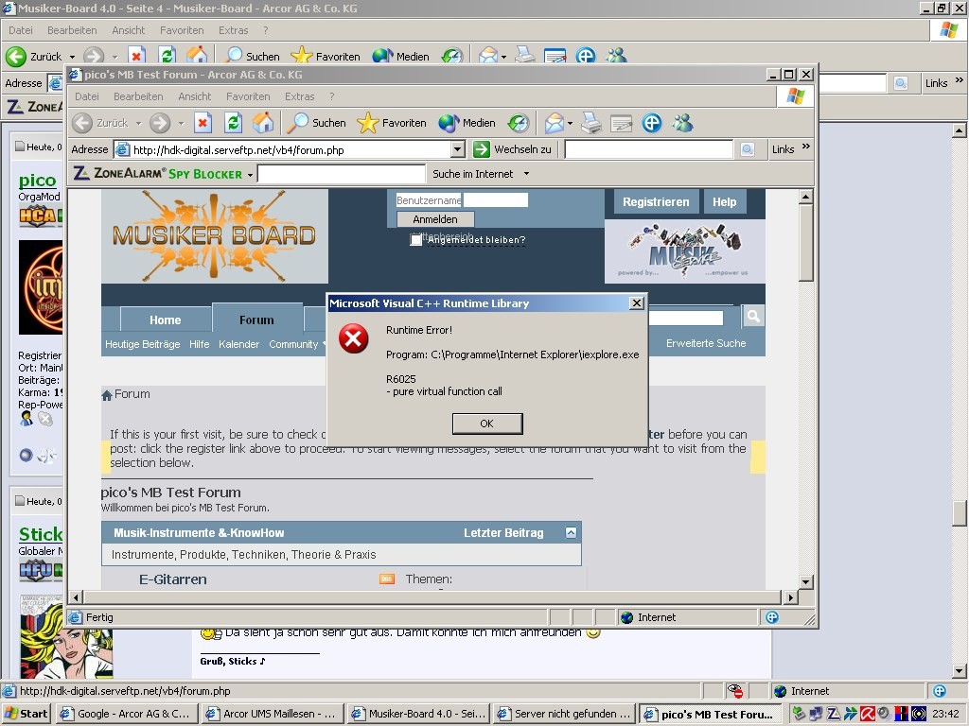This screenshot has height=726, width=969.
Task: Click the search icon next to the ZoneAlarm toolbar field
Action: tap(748, 148)
